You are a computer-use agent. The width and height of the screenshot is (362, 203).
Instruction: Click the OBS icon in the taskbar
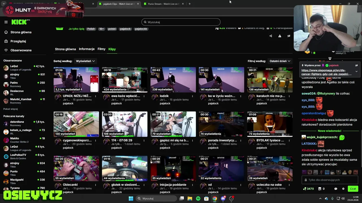pyautogui.click(x=231, y=198)
